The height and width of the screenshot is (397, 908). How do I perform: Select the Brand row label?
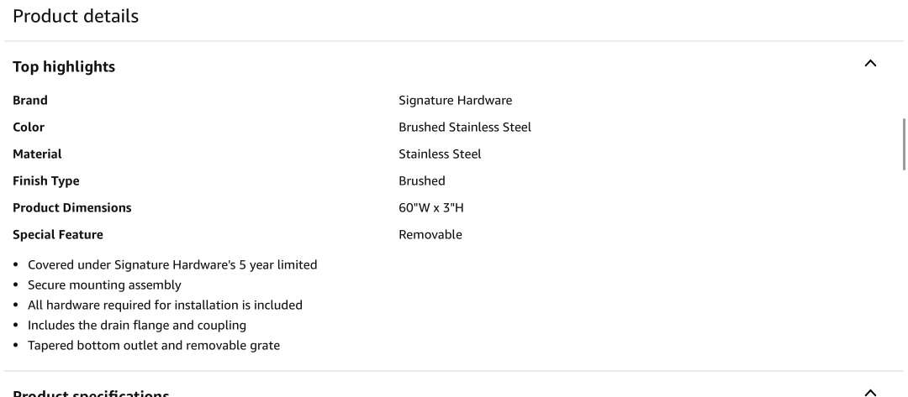(30, 100)
